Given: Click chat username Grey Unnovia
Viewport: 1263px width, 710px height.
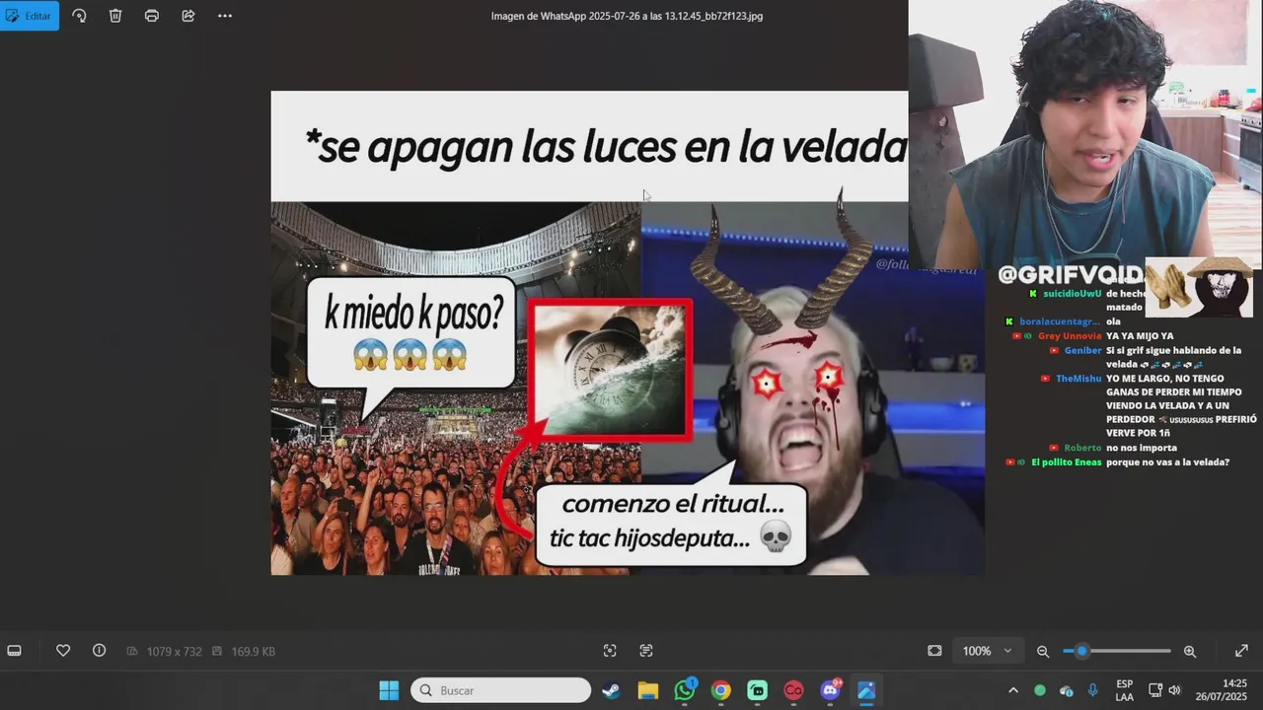Looking at the screenshot, I should [1070, 336].
